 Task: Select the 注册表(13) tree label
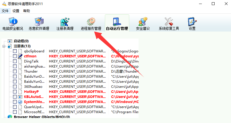[x=22, y=46]
